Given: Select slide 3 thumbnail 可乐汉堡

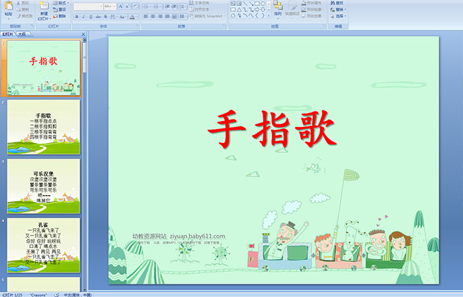Looking at the screenshot, I should tap(44, 187).
